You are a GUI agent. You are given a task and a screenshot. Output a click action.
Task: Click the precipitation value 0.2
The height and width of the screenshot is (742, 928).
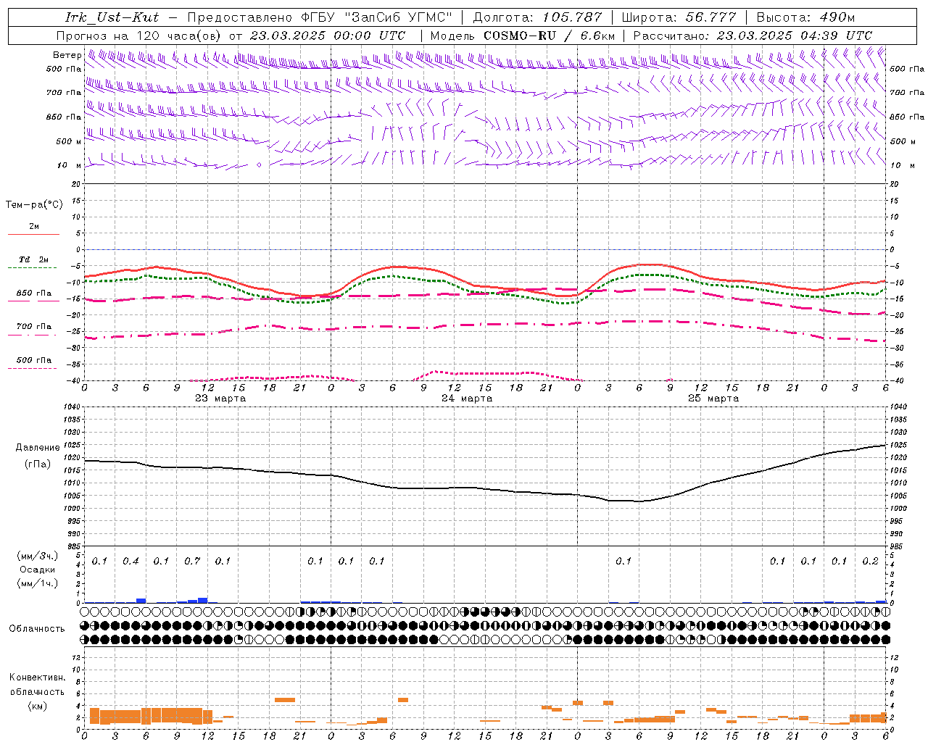click(870, 561)
